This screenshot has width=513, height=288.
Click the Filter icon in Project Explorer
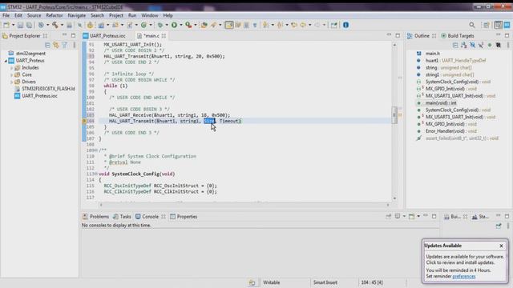coord(64,45)
